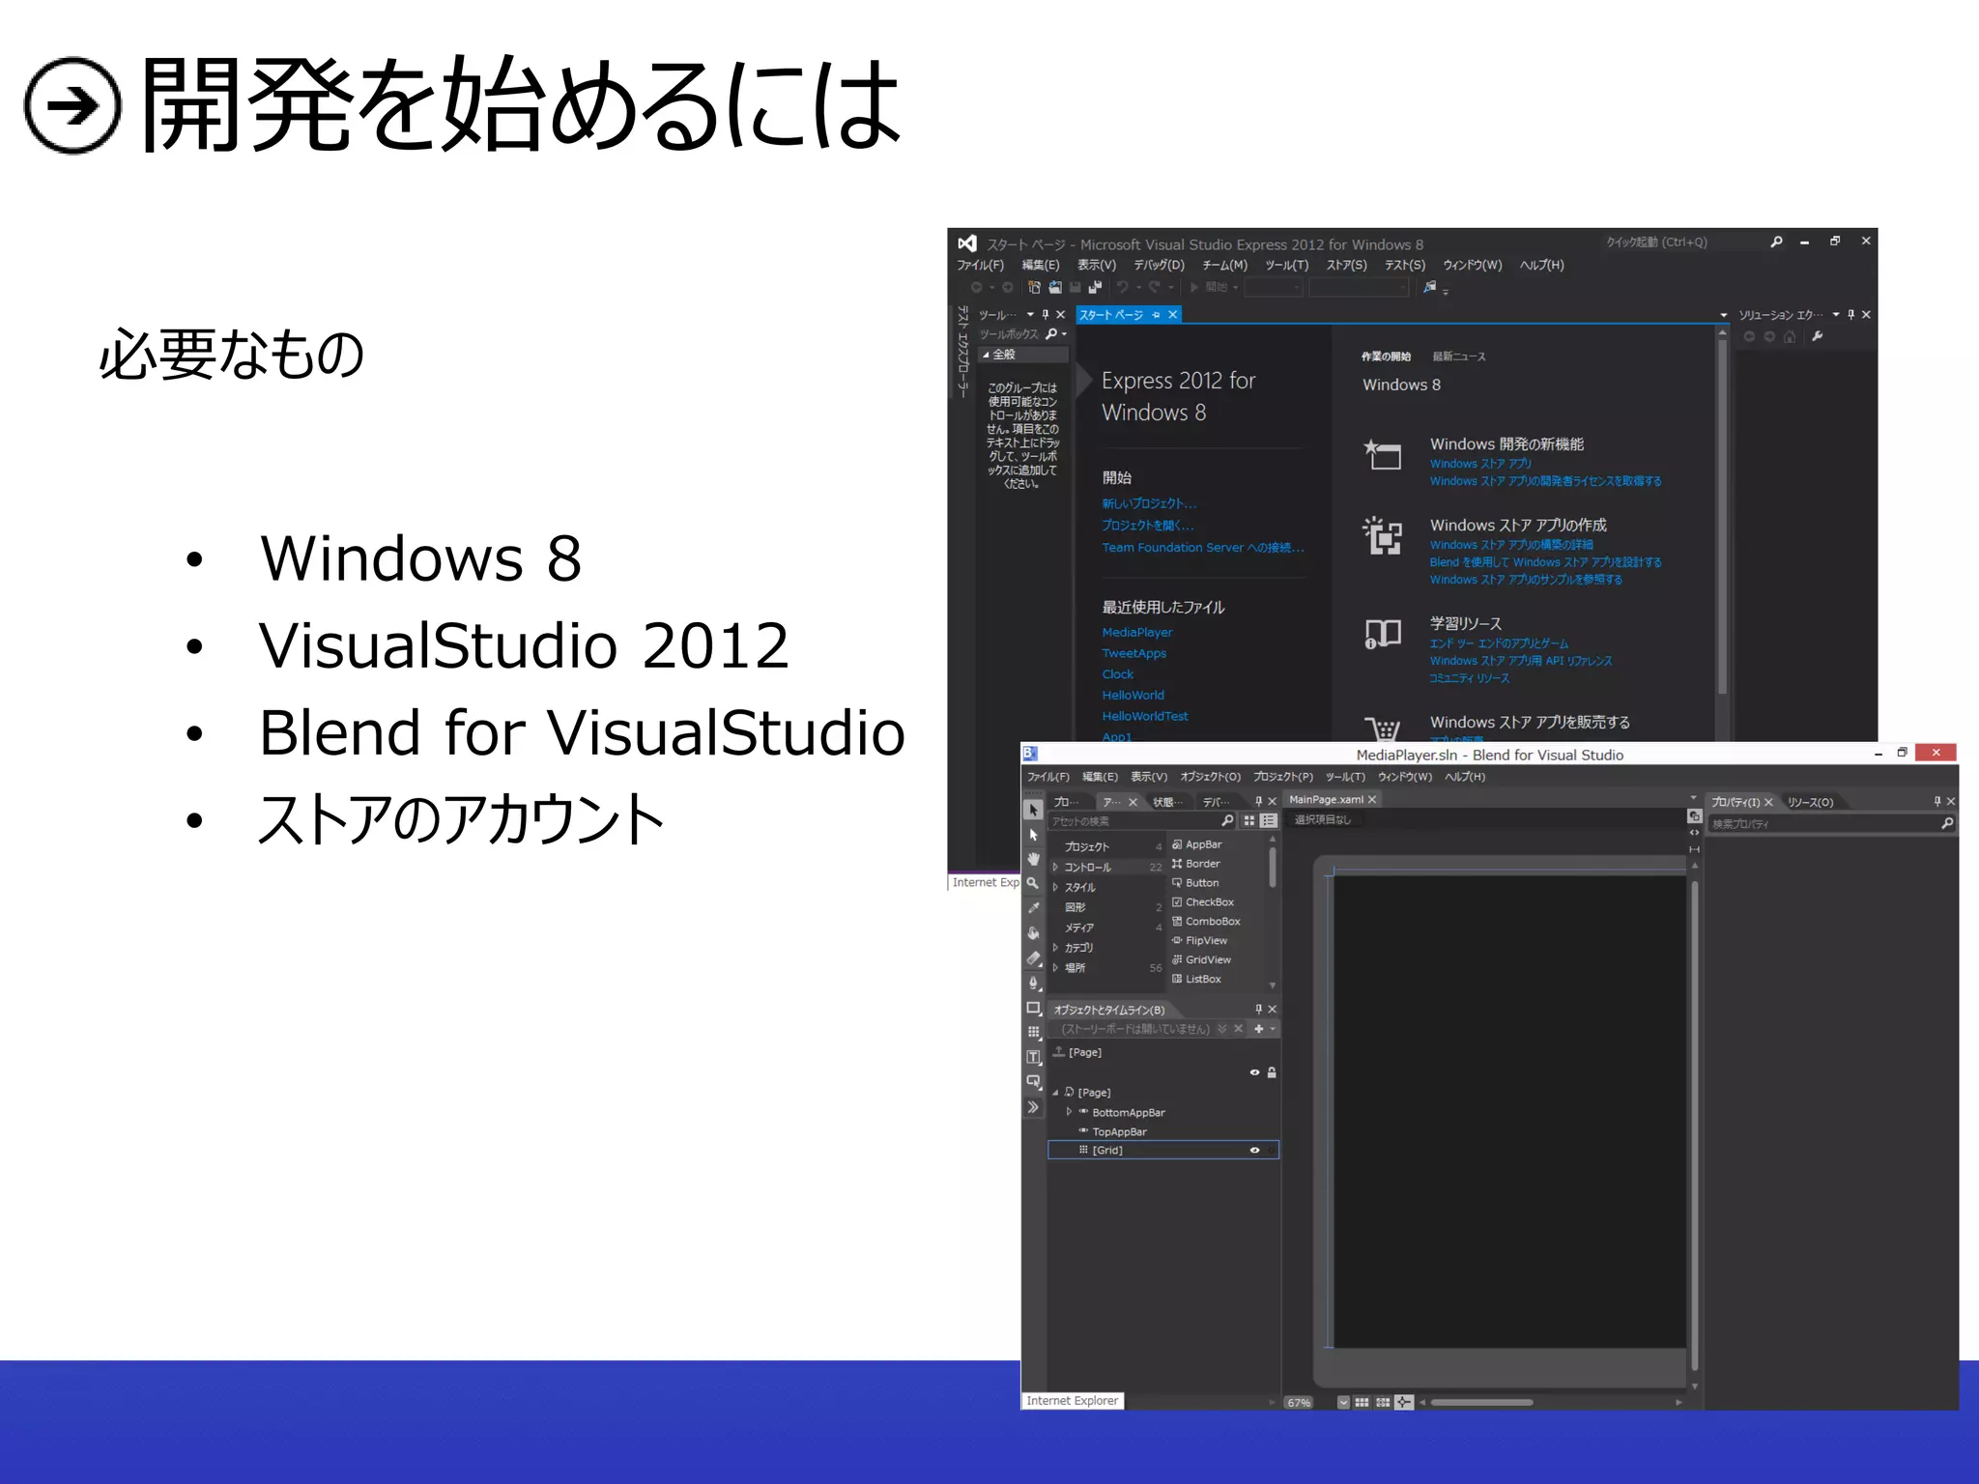
Task: Toggle snapping to snaplines in artboard footer
Action: [1404, 1402]
